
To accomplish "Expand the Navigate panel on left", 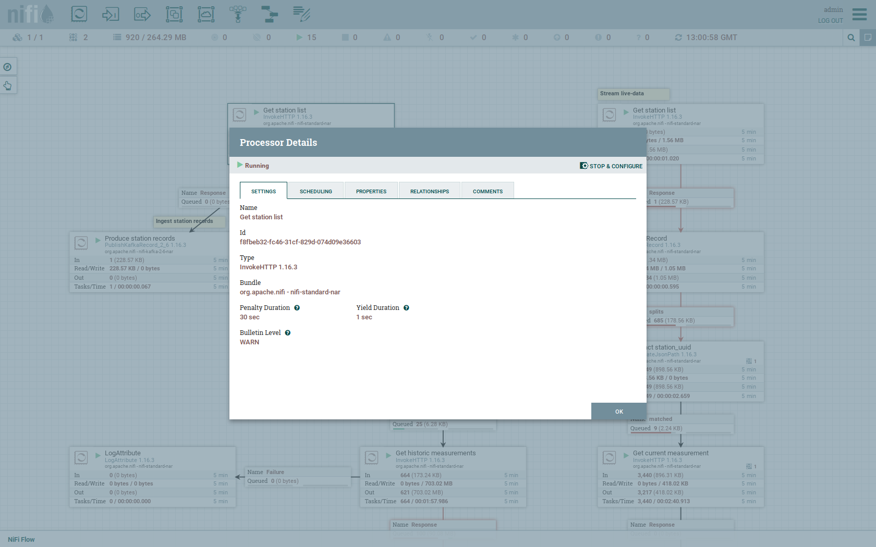I will click(8, 67).
